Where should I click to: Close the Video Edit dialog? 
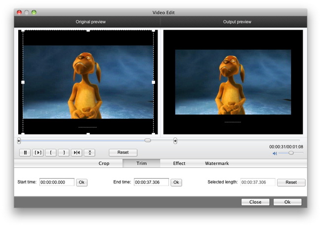(255, 202)
